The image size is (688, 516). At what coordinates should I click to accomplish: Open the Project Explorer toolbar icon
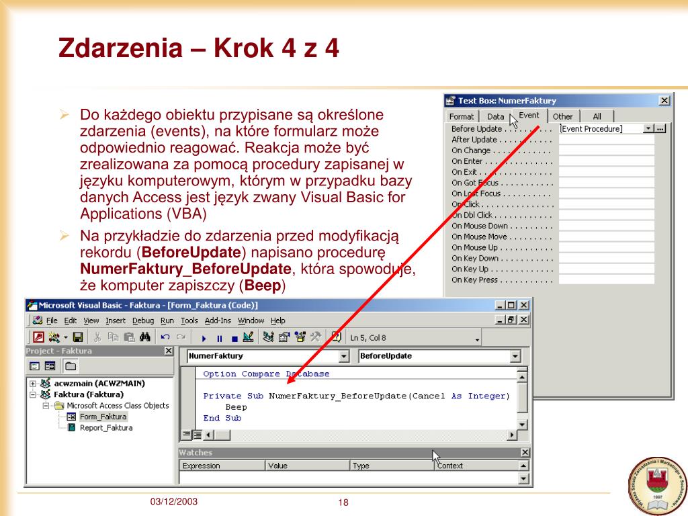point(268,337)
